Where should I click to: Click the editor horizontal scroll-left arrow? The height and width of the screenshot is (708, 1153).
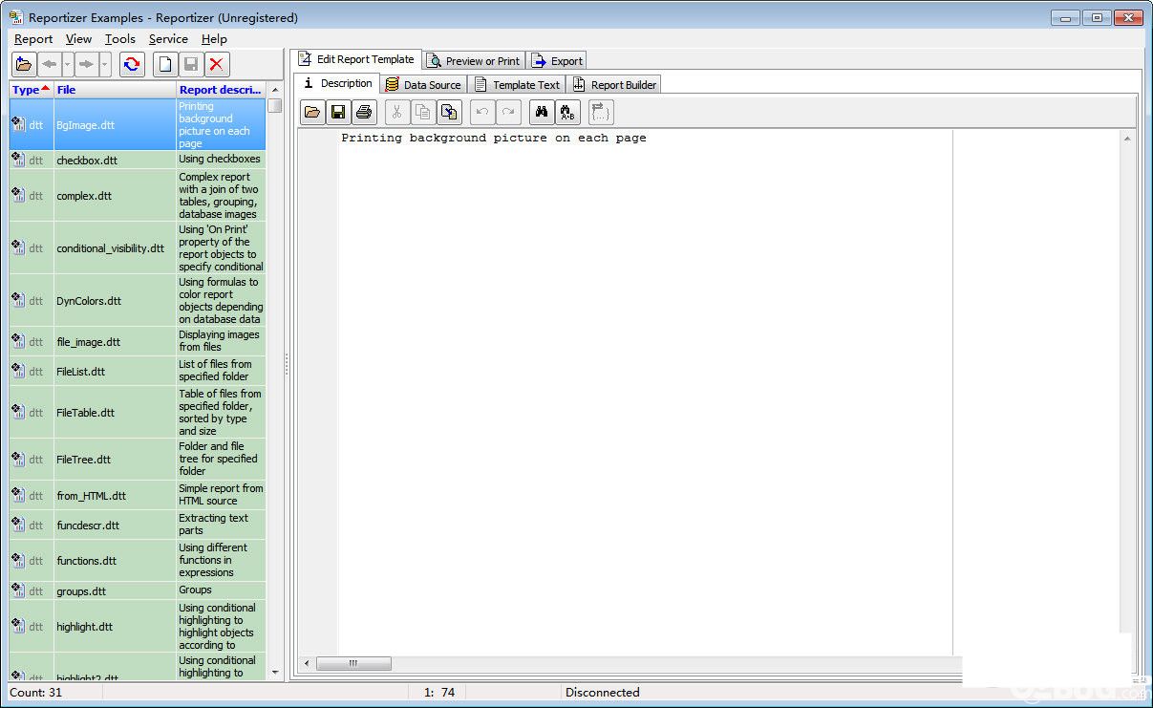(307, 663)
